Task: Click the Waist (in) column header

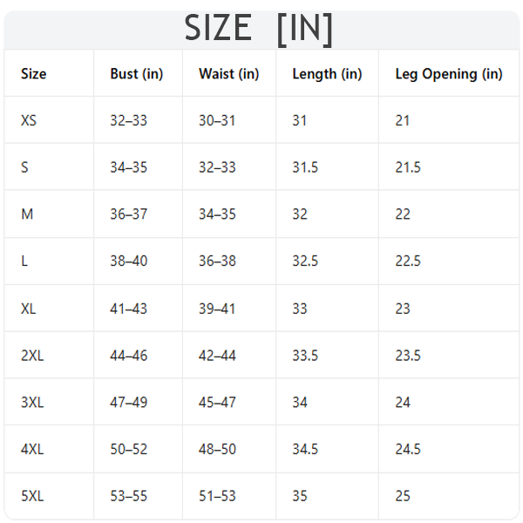Action: [228, 74]
